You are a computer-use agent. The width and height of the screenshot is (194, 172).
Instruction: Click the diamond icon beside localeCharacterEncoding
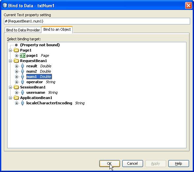(x=22, y=103)
